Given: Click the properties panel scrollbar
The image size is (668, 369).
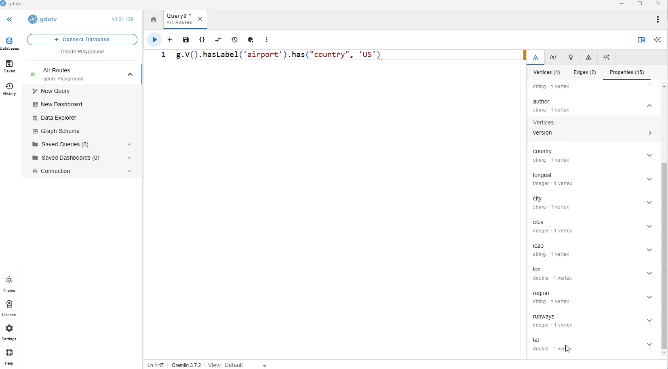Looking at the screenshot, I should [664, 256].
